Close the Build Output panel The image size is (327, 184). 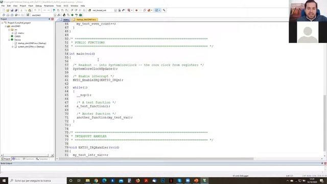[x=325, y=164]
